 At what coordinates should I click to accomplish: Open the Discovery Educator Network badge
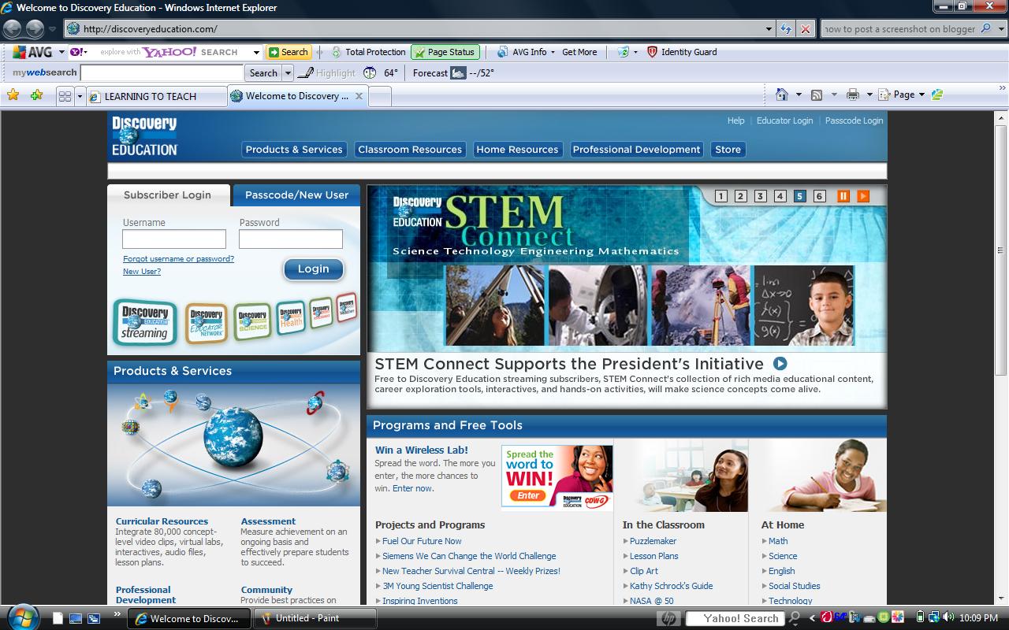[207, 324]
